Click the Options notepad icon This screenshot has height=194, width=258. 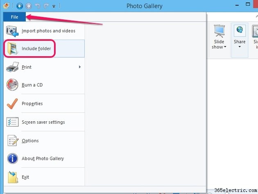click(x=13, y=141)
